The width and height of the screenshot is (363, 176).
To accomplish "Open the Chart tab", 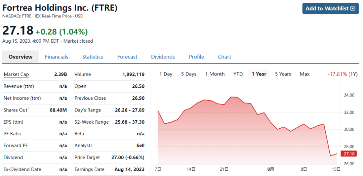I will [224, 57].
